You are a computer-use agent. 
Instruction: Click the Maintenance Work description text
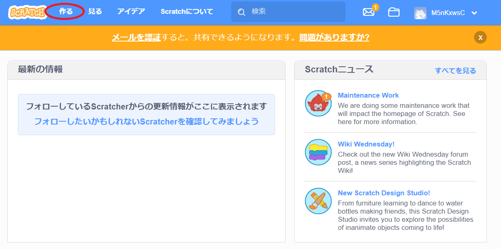coord(404,114)
